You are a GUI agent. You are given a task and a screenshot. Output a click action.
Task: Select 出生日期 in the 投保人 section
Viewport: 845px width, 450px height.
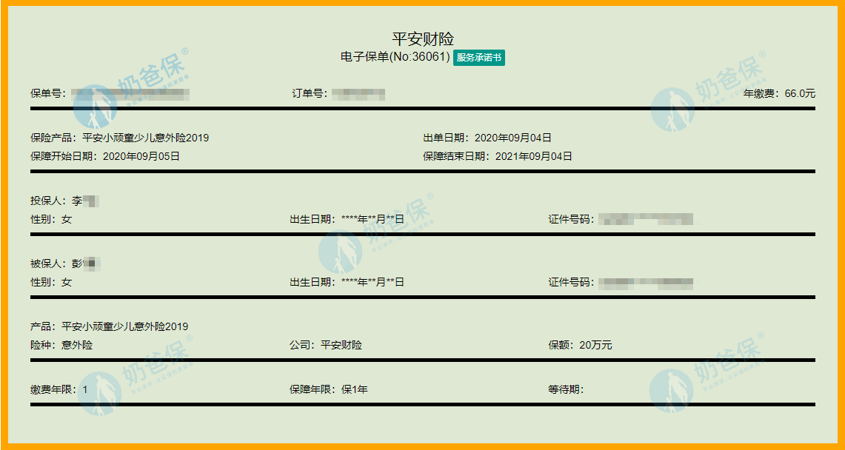coord(347,220)
